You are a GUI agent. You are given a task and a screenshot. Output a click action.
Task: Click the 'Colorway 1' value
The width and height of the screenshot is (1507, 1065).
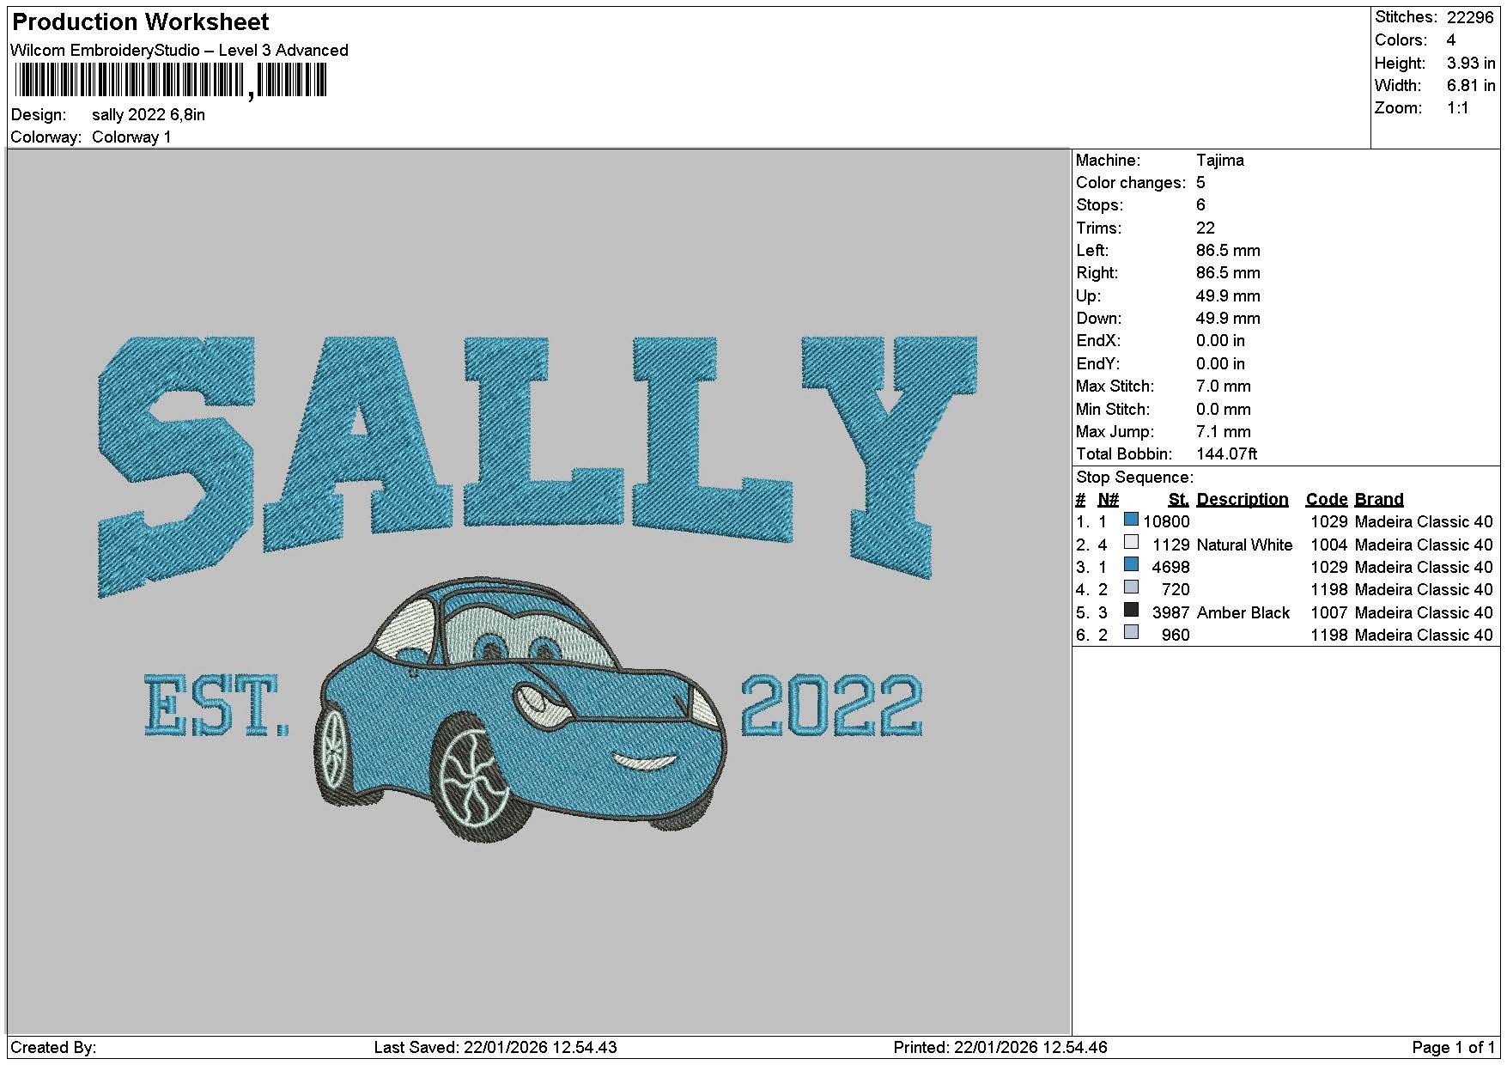tap(131, 137)
